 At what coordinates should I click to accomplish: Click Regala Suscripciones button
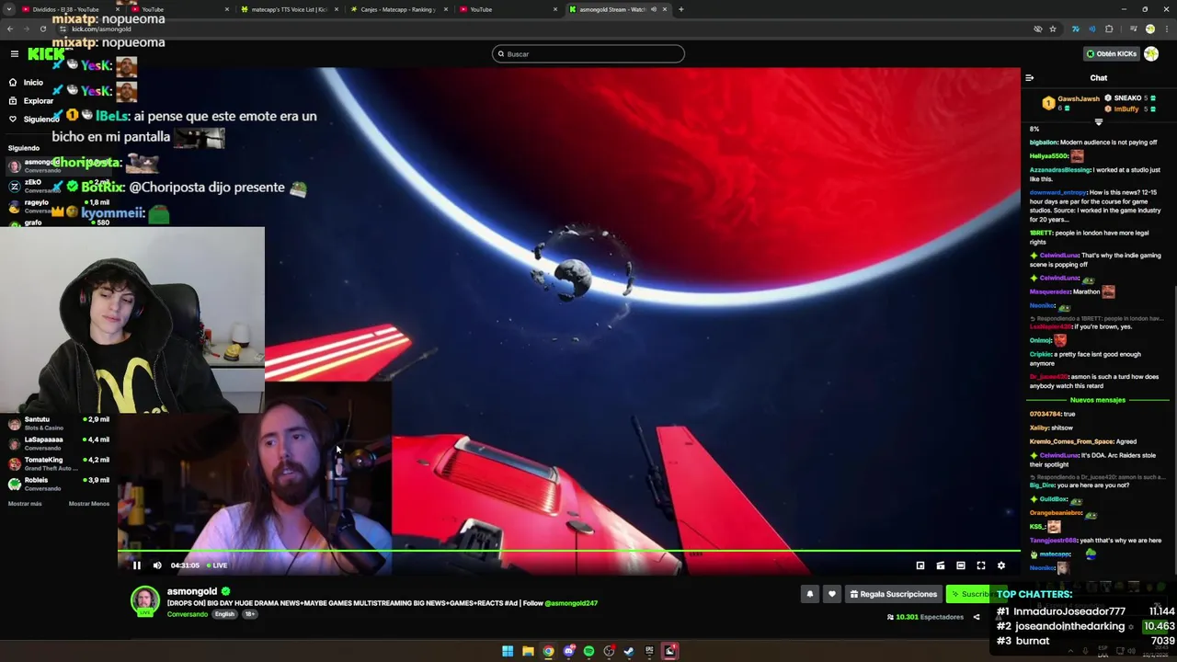[x=894, y=594]
